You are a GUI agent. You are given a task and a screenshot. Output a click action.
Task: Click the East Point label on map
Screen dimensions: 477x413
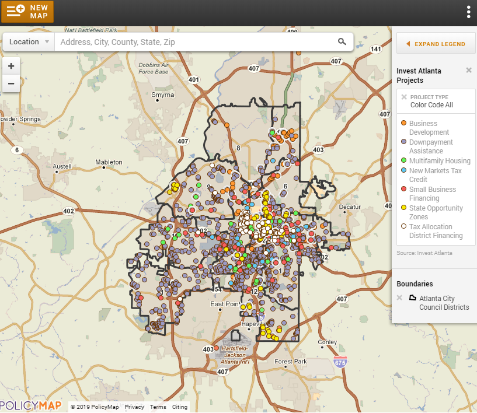click(x=225, y=304)
